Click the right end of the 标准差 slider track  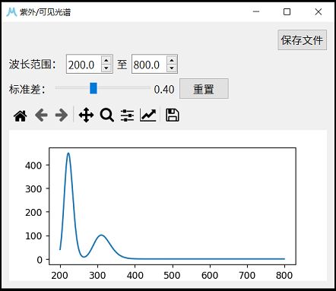pyautogui.click(x=149, y=87)
